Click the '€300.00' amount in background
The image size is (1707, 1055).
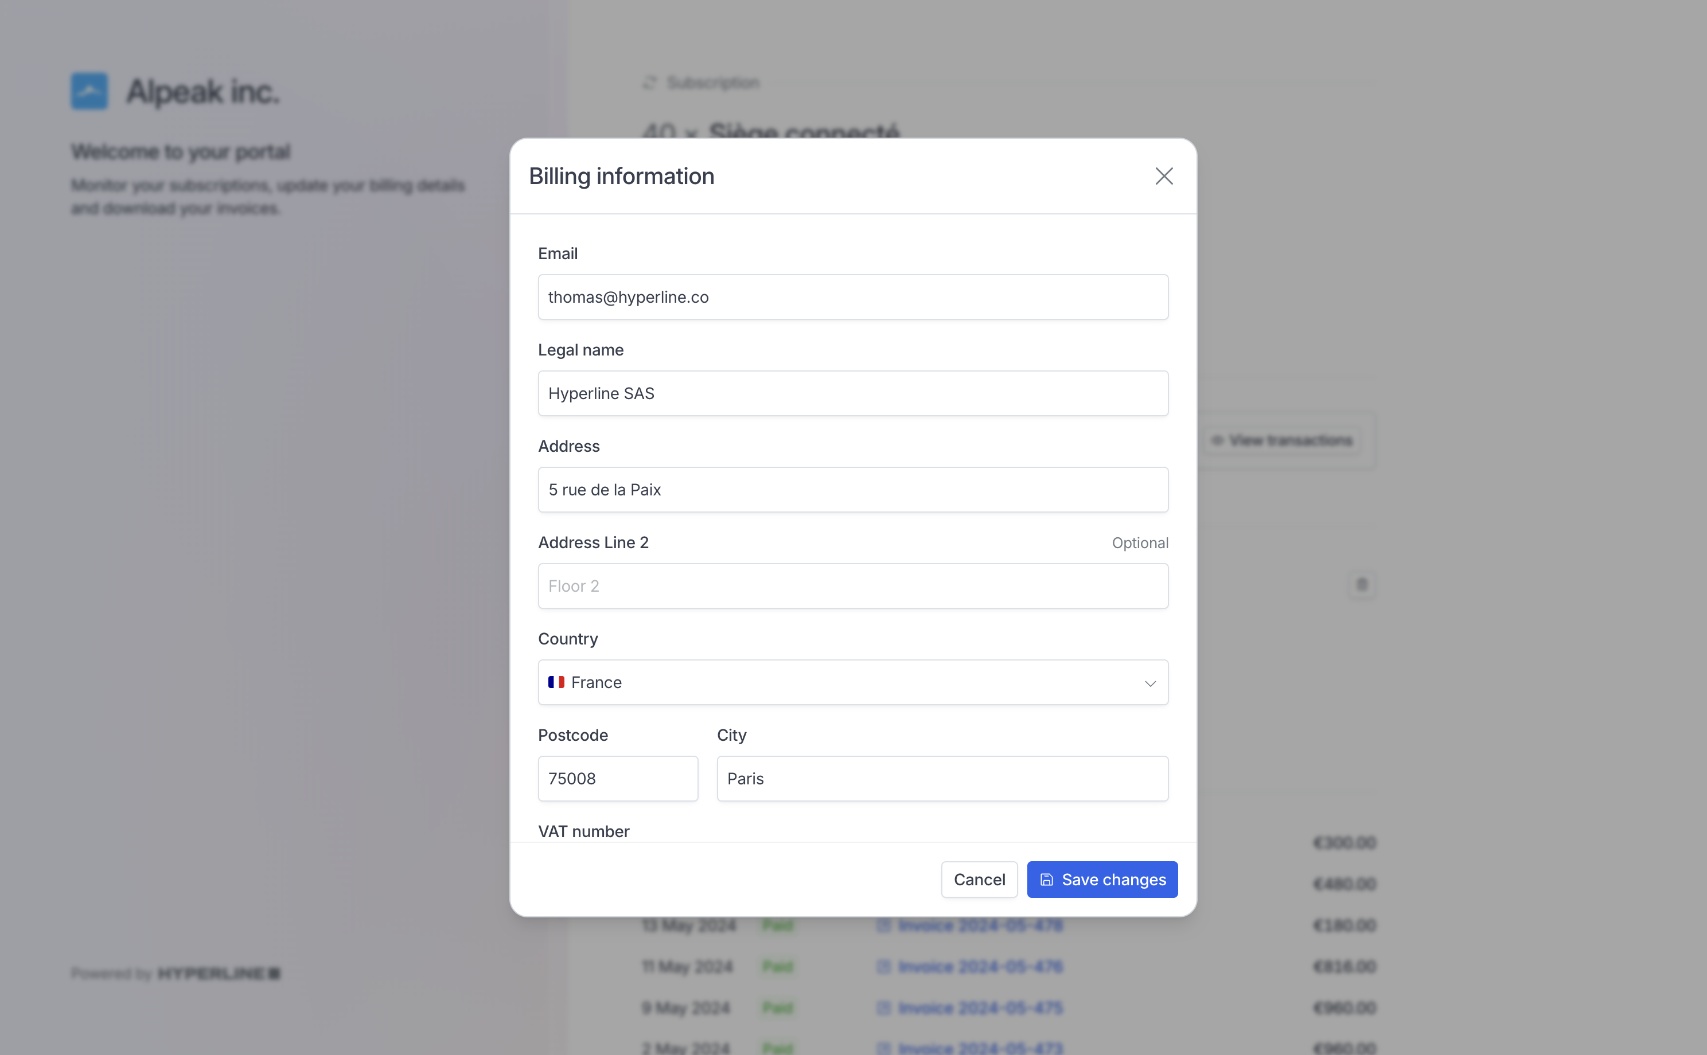coord(1344,843)
